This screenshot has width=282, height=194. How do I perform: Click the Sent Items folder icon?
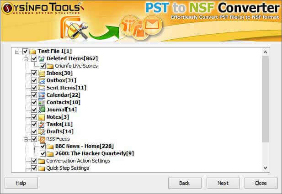coord(42,88)
